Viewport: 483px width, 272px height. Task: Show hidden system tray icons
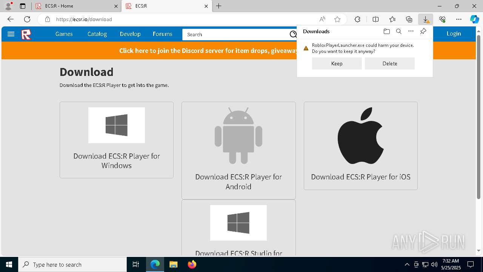tap(407, 264)
